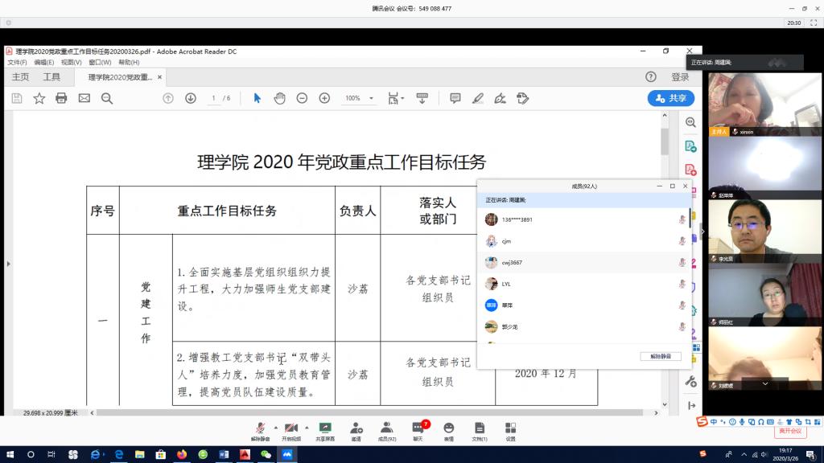The width and height of the screenshot is (824, 463).
Task: Open the invite (邀请) icon in meeting bar
Action: pyautogui.click(x=356, y=430)
